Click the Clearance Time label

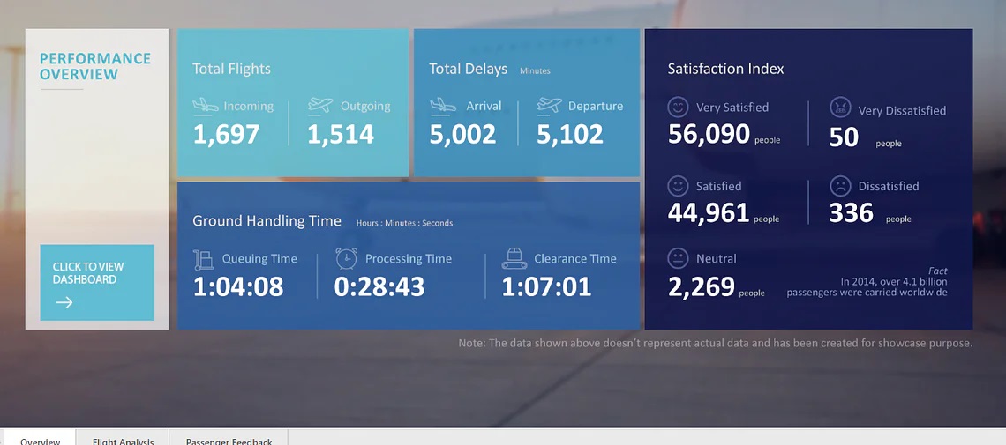coord(575,259)
